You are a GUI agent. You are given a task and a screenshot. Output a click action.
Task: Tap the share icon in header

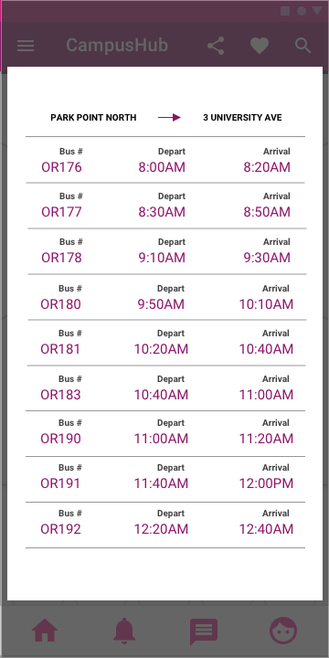pyautogui.click(x=216, y=46)
